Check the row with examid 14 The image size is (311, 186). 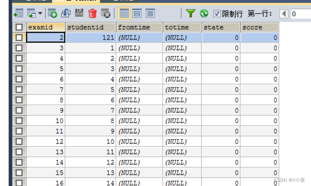(19, 163)
